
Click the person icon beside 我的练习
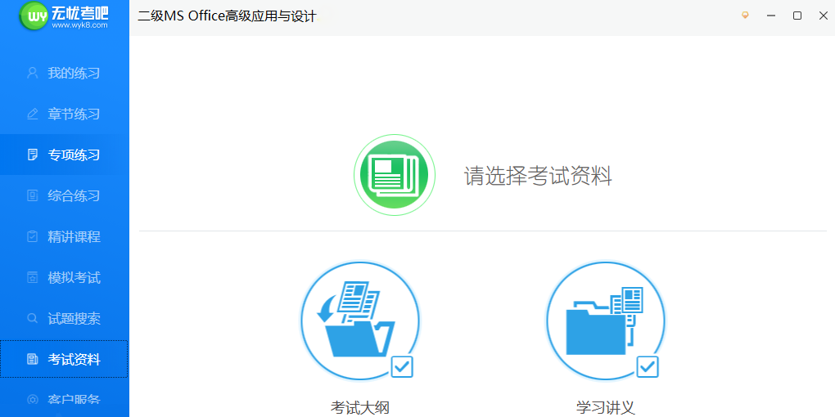click(33, 73)
